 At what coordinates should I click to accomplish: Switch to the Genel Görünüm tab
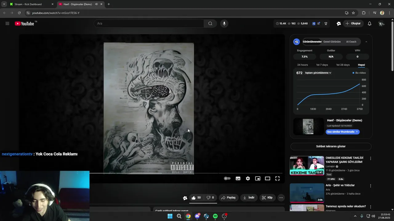tap(332, 42)
